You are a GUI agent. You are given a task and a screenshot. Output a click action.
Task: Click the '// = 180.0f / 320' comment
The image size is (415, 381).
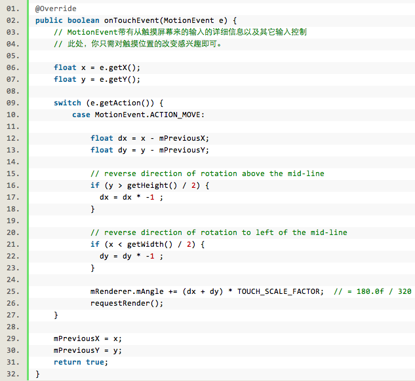[x=372, y=291]
